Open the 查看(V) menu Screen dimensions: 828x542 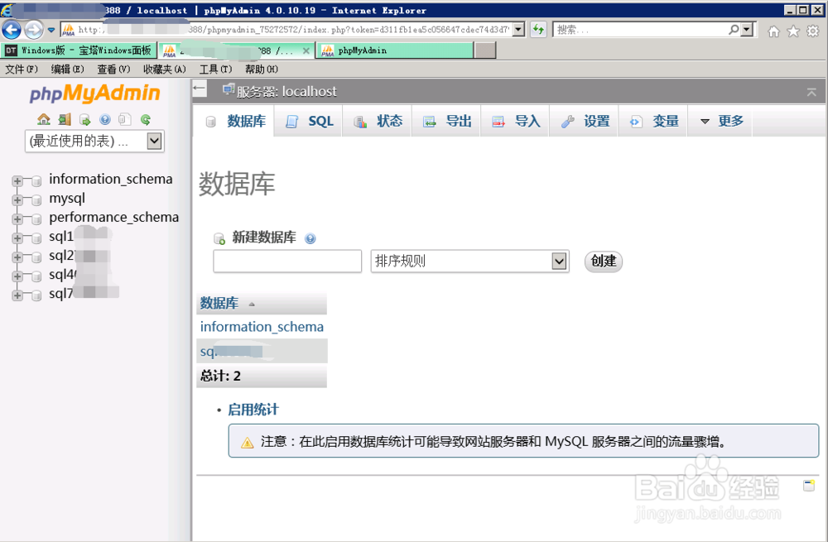113,70
